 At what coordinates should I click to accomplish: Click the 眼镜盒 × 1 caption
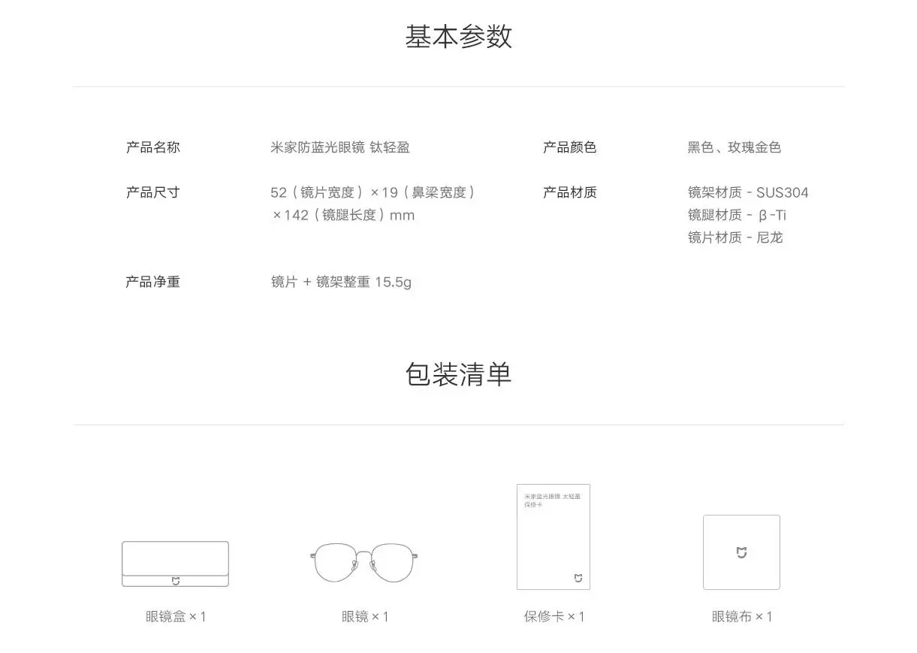176,616
